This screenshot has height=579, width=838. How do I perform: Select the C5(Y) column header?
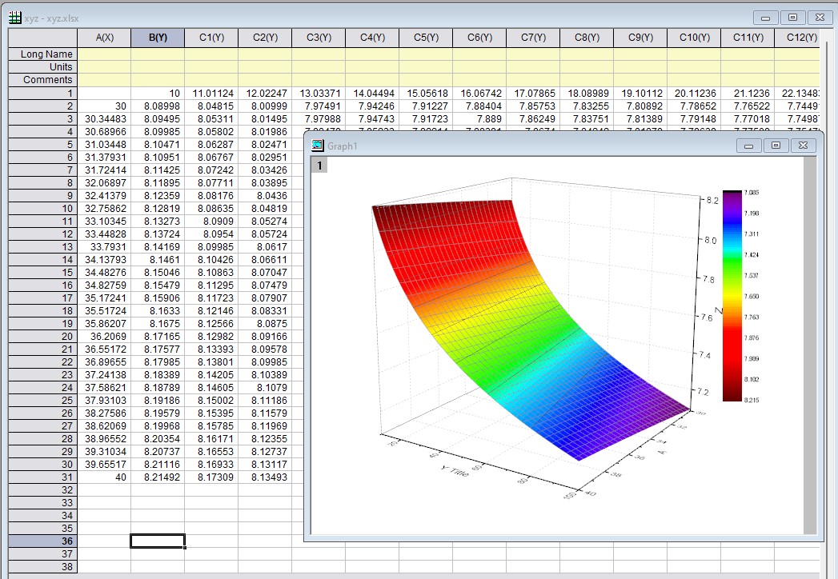point(426,37)
